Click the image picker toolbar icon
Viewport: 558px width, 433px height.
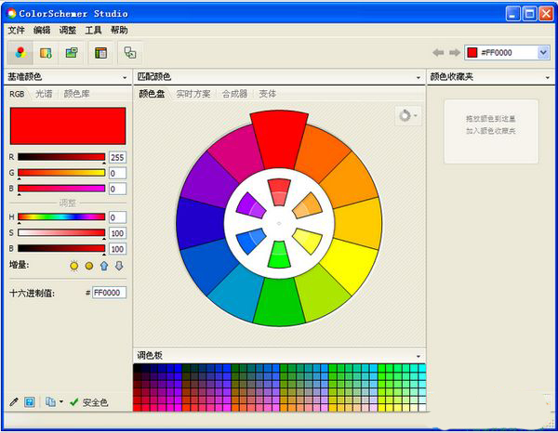(72, 53)
